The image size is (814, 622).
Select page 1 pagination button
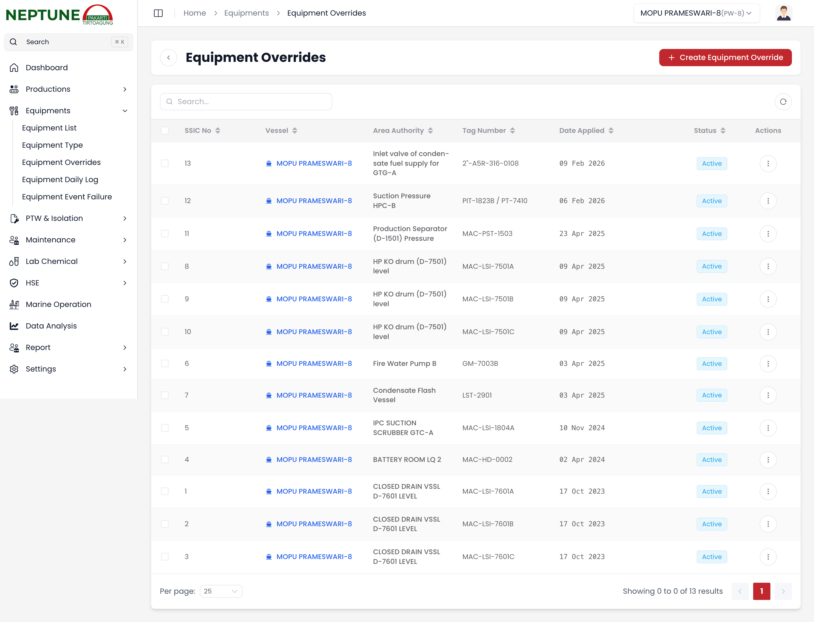[762, 591]
